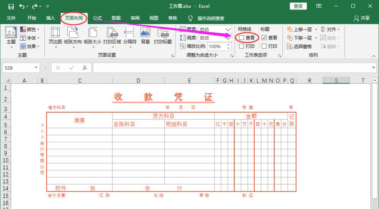379x209 pixels.
Task: Open the File (文件) tab
Action: click(11, 18)
